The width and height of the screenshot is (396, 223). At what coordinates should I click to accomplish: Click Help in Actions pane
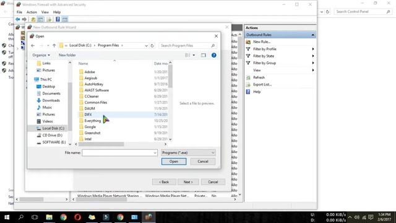257,92
